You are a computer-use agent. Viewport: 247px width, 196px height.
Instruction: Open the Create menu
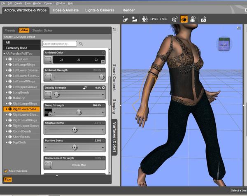[x=18, y=3]
